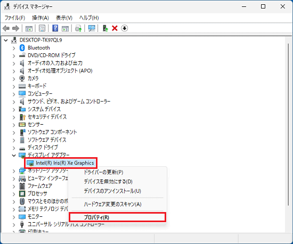Viewport: 293px width, 244px height.
Task: Click the DVD/CD-ROM drive icon
Action: [x=22, y=55]
